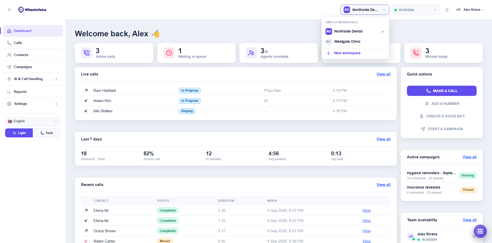Click View all for Live calls
492x243 pixels.
383,74
